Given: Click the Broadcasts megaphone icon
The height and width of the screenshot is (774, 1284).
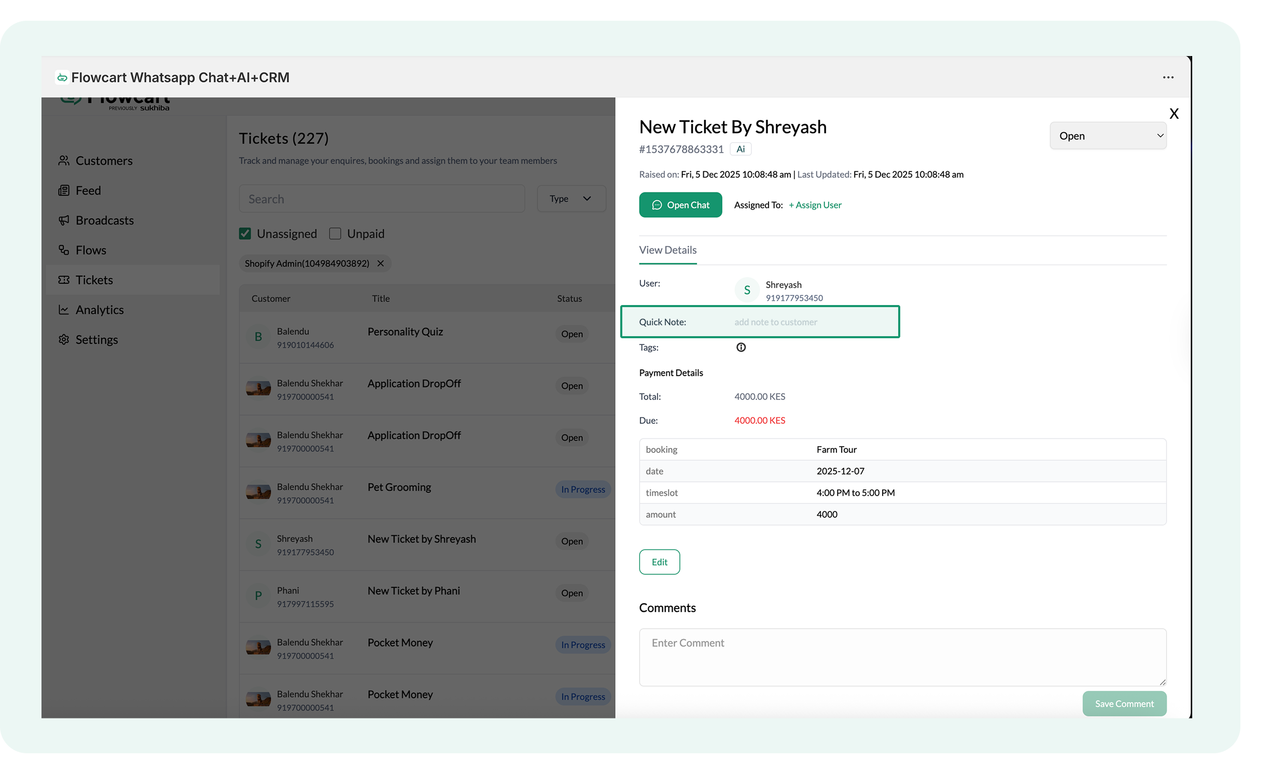Looking at the screenshot, I should coord(64,220).
